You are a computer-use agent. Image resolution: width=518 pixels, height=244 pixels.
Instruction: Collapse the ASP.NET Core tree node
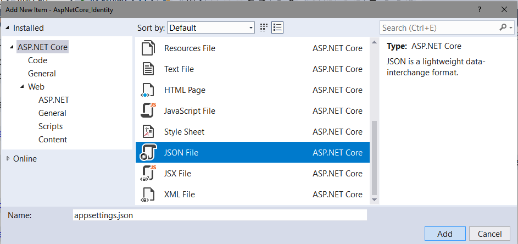tap(13, 47)
